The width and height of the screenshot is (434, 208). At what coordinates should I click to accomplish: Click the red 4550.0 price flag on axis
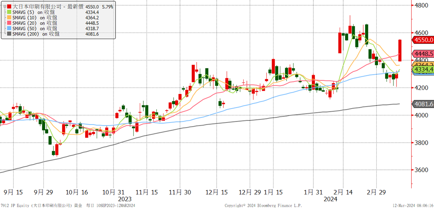(x=423, y=40)
